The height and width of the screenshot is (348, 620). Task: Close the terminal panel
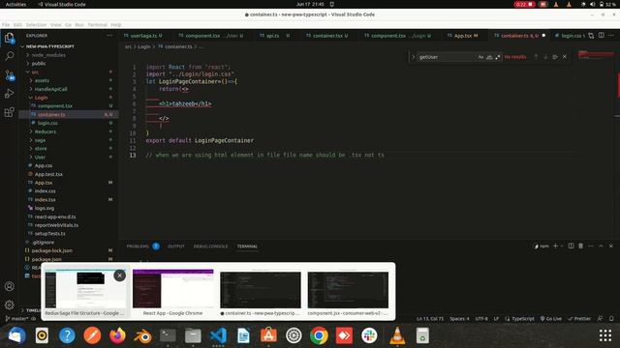coord(611,246)
